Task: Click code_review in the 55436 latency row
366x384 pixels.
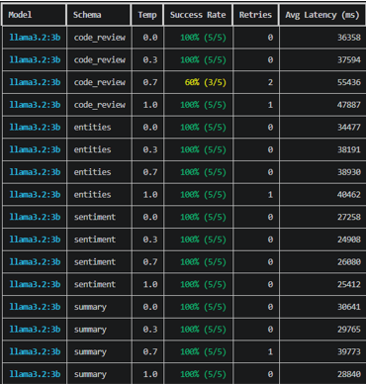Action: [100, 82]
